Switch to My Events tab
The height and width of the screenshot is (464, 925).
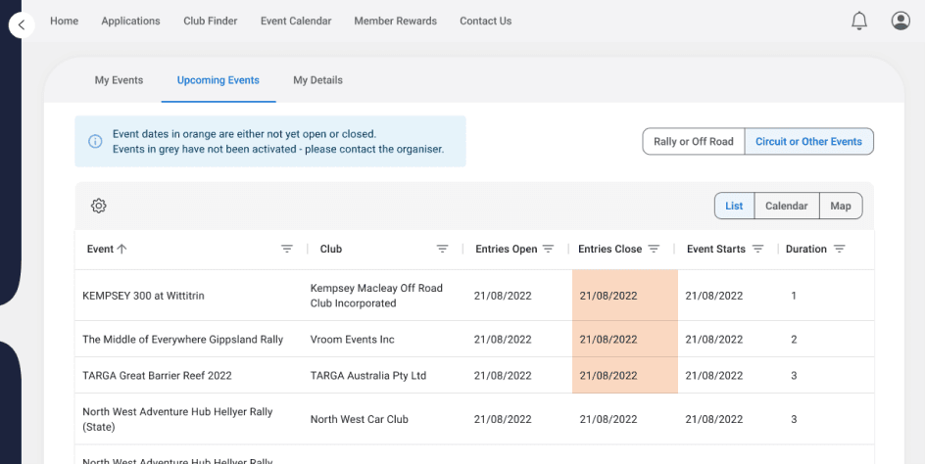pyautogui.click(x=119, y=80)
